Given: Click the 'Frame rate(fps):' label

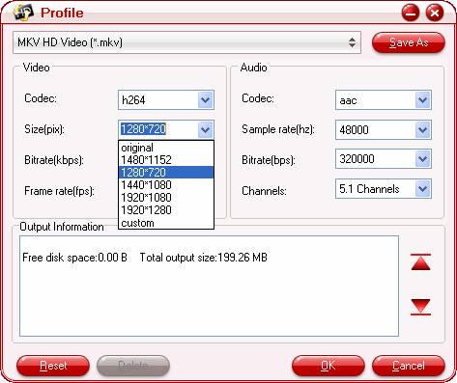Looking at the screenshot, I should coord(59,191).
